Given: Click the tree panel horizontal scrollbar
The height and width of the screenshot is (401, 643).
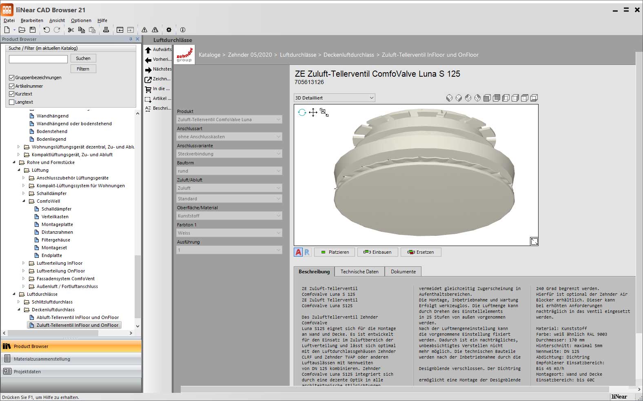Looking at the screenshot, I should (53, 333).
